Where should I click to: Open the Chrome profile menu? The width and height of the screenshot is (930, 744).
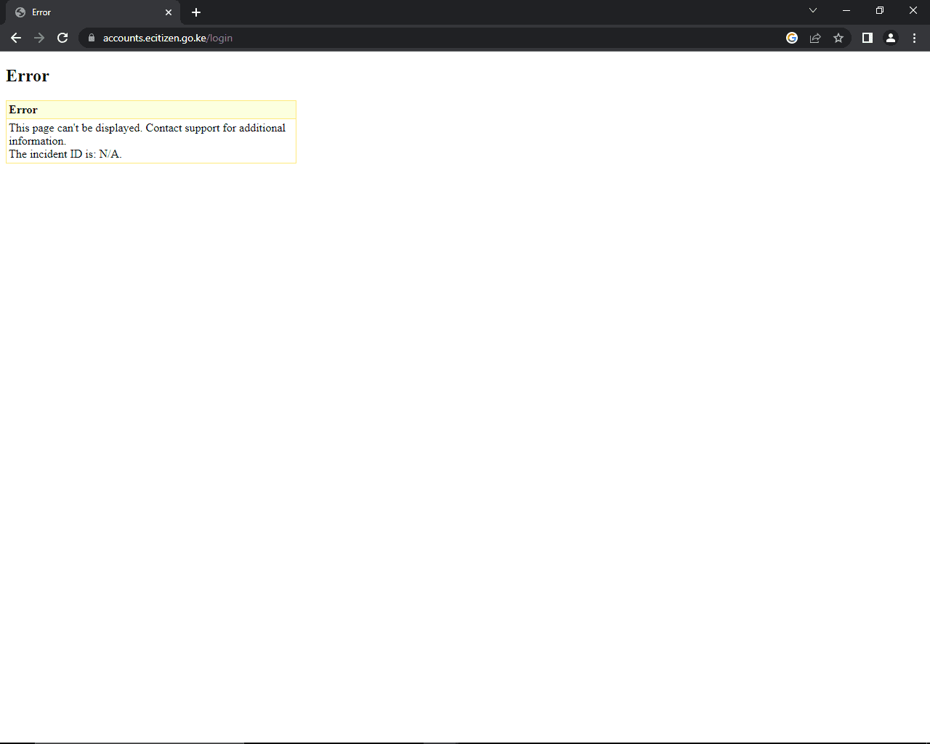click(x=891, y=38)
